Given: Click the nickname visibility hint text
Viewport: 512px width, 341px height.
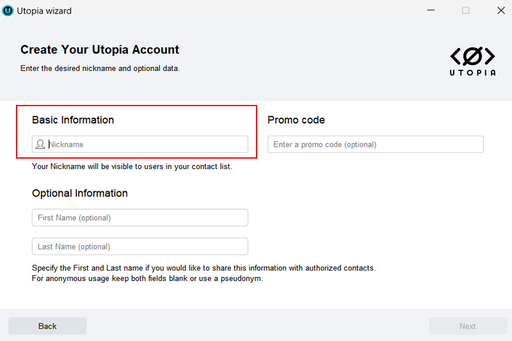Looking at the screenshot, I should (132, 166).
